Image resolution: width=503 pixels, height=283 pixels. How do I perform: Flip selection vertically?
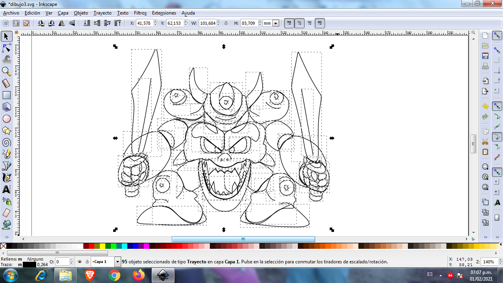point(72,23)
